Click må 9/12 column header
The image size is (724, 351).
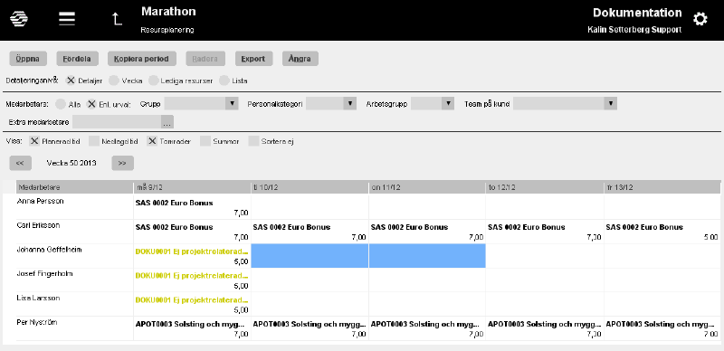(192, 187)
